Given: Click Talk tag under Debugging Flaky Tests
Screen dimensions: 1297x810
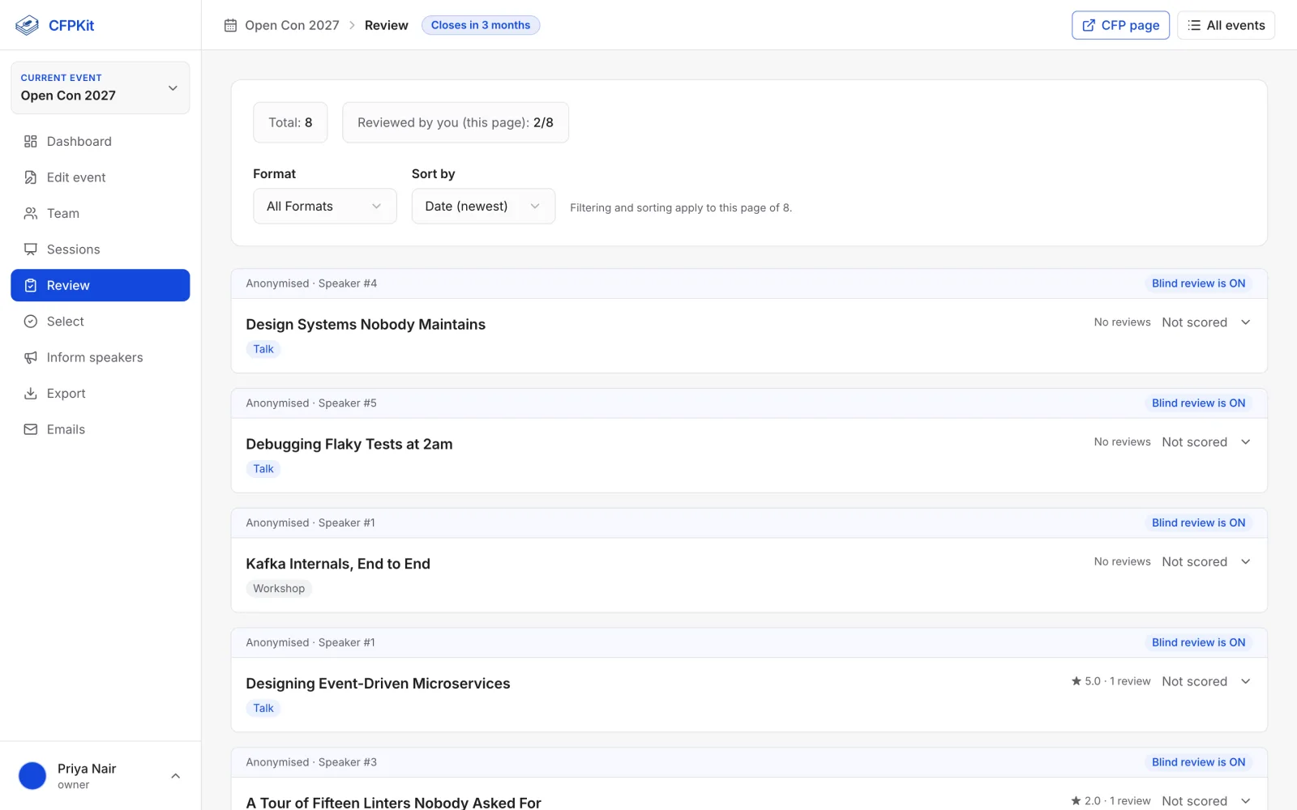Looking at the screenshot, I should [x=263, y=469].
